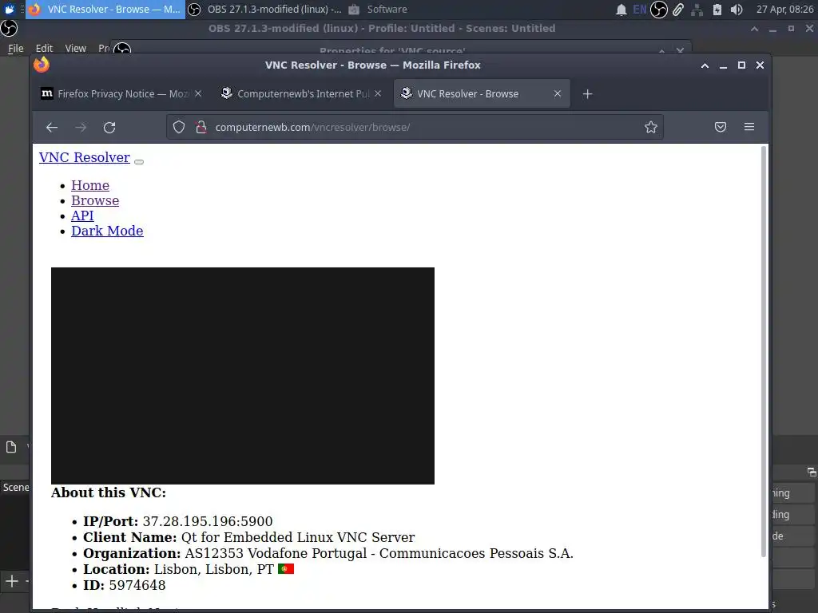
Task: Select the IP/Port text 37.28.195.196:5900
Action: 208,521
